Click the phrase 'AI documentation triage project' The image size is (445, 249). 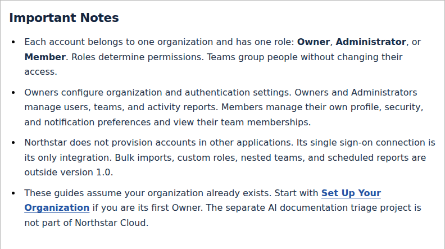343,208
